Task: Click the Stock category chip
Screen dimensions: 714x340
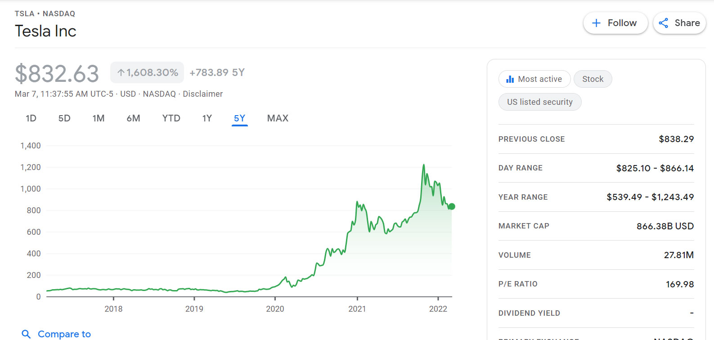Action: click(593, 79)
